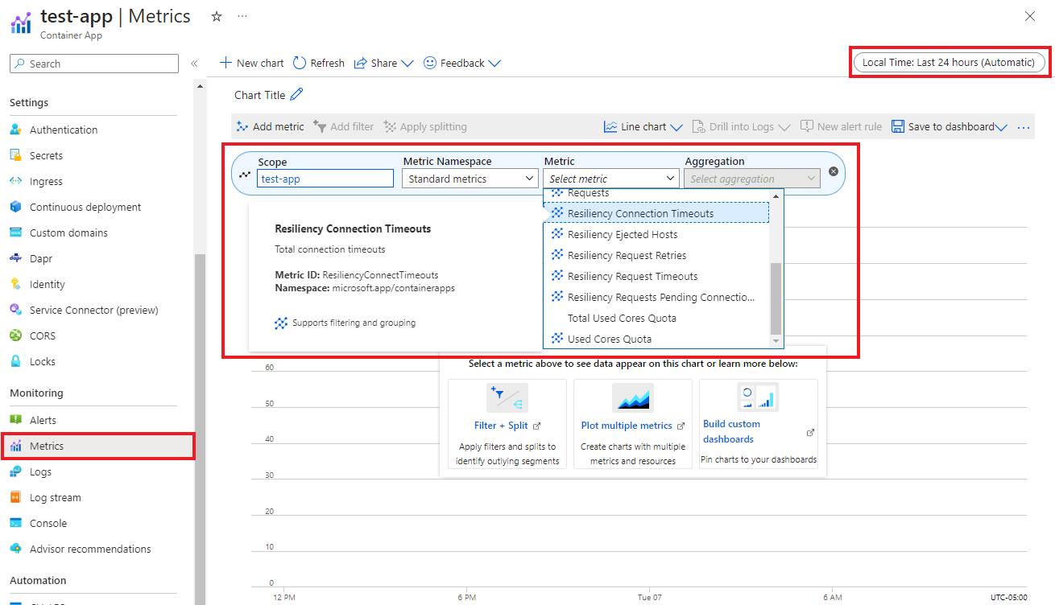This screenshot has height=605, width=1055.
Task: Change chart type via Line chart dropdown
Action: (643, 126)
